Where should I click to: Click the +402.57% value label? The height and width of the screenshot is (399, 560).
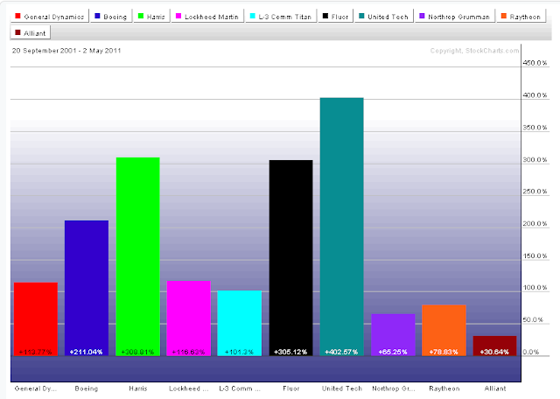pos(341,352)
